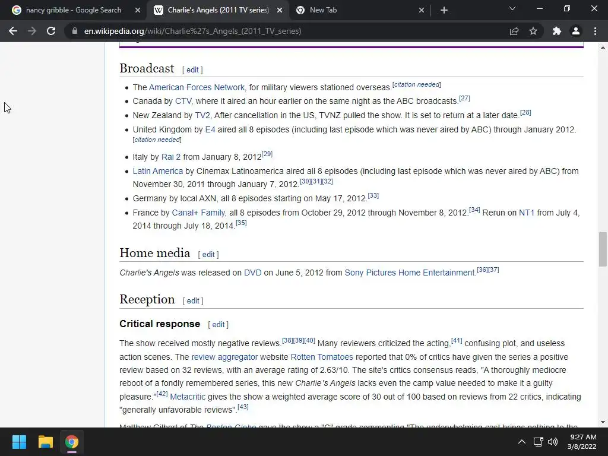The height and width of the screenshot is (456, 608).
Task: Switch to nancy gribble Google Search tab
Action: tap(74, 10)
